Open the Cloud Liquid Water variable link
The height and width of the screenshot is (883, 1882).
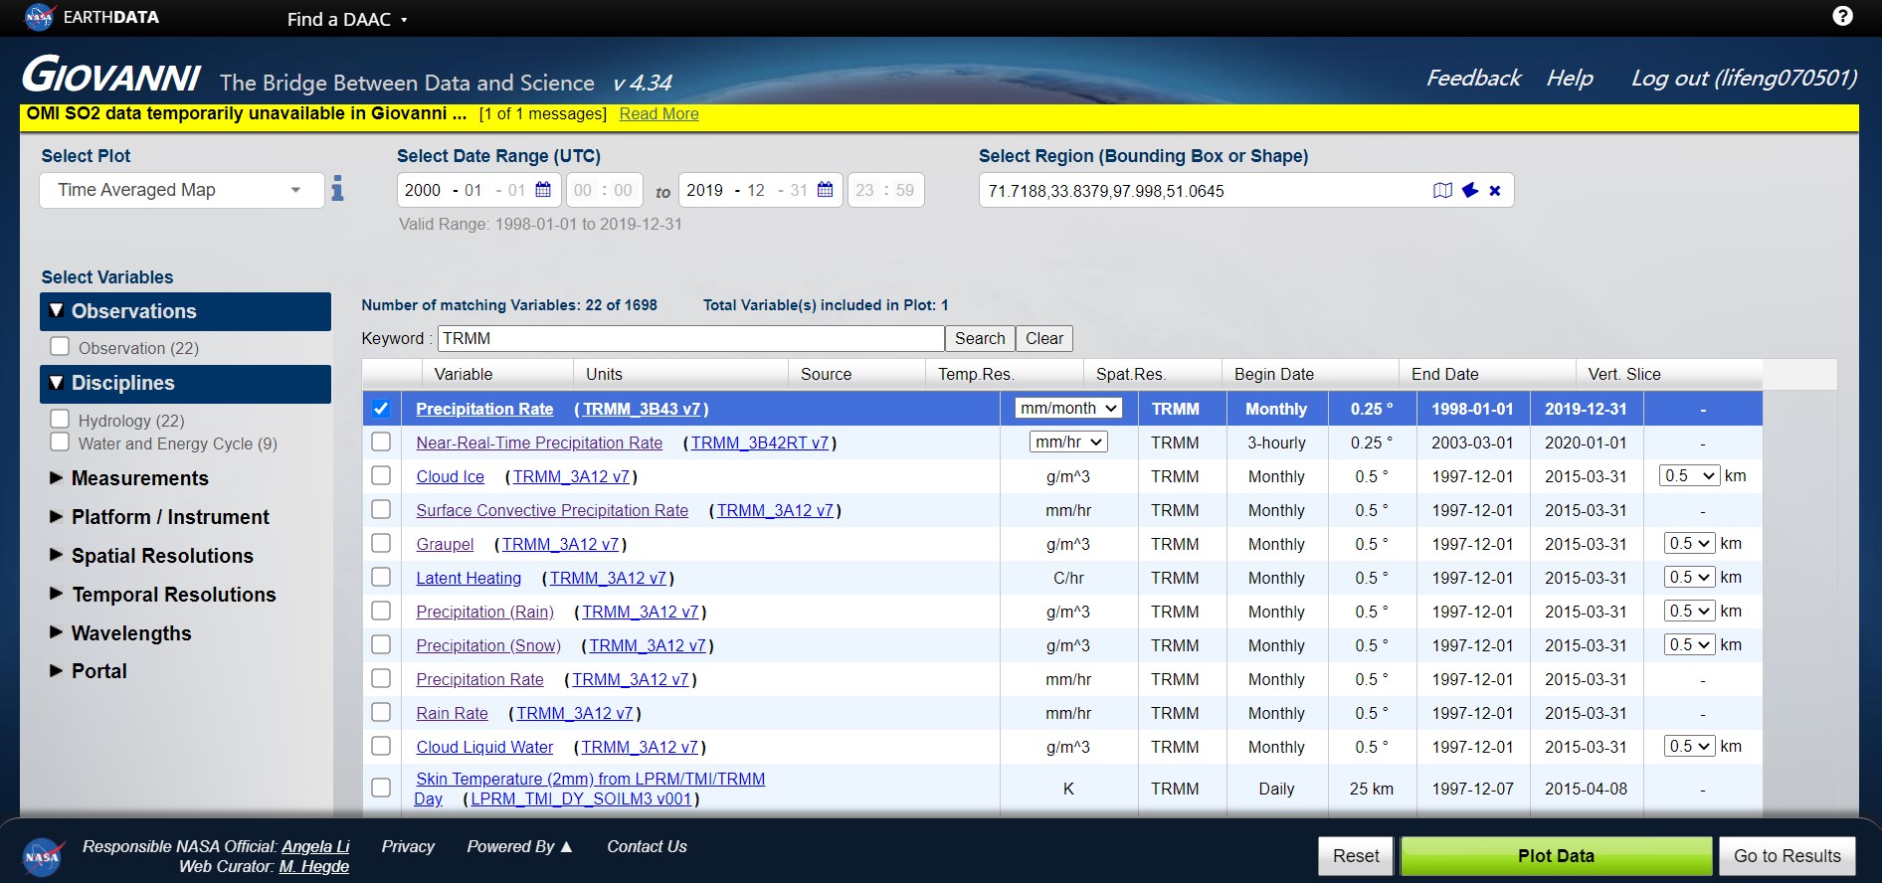pos(484,747)
